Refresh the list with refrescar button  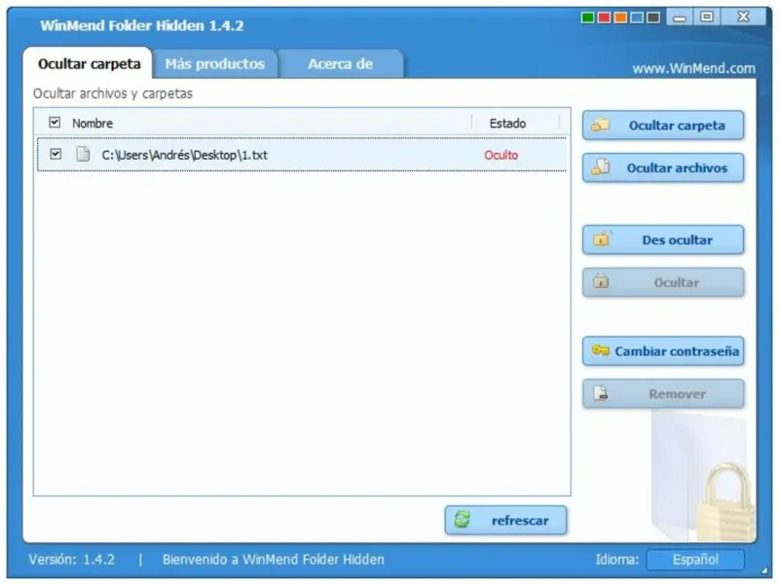tap(505, 521)
